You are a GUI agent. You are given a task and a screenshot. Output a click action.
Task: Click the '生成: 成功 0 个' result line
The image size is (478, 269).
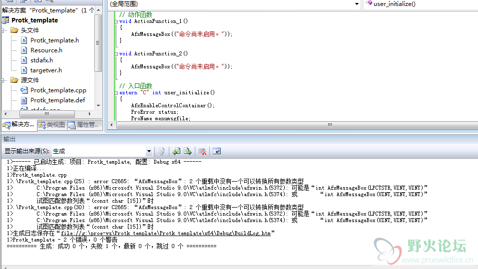[111, 246]
